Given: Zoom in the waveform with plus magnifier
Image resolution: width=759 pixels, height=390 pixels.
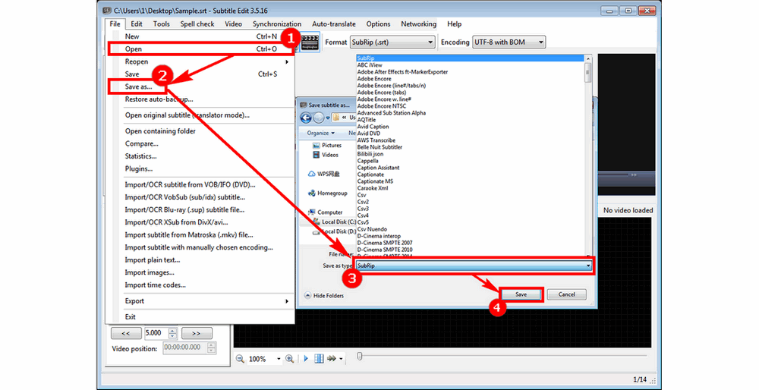Looking at the screenshot, I should click(x=290, y=359).
